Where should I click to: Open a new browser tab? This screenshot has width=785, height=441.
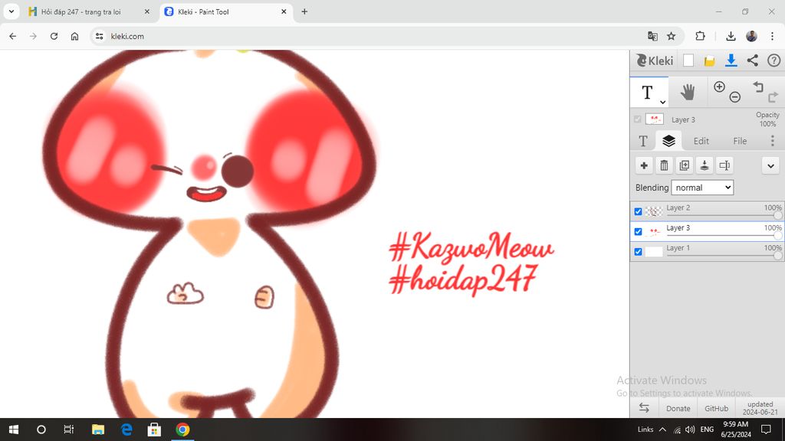[304, 11]
